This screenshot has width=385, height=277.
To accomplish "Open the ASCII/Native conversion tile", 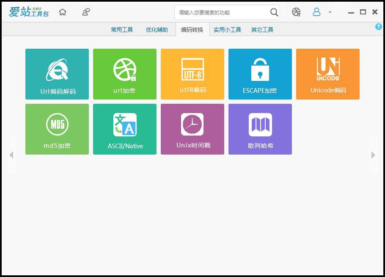I will click(x=125, y=129).
